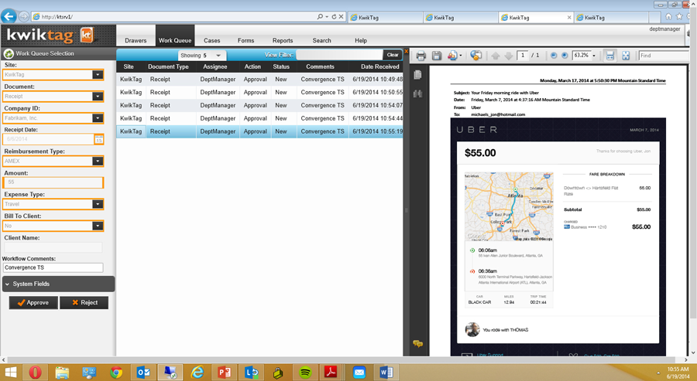Click the Client Name field
Image resolution: width=697 pixels, height=381 pixels.
(53, 247)
